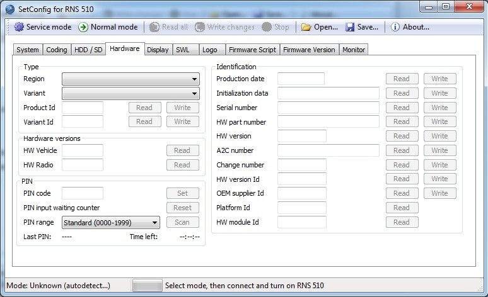Click the Variant Id input field
Screen dimensions: 488x297
coord(83,121)
